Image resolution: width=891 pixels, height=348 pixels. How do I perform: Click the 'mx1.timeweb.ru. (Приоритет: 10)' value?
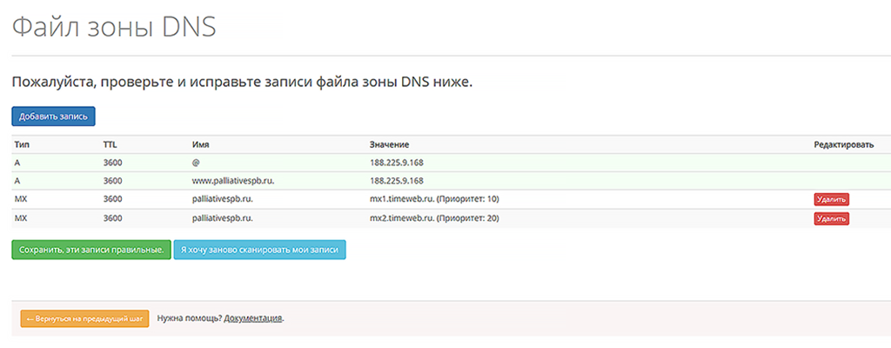pos(433,199)
